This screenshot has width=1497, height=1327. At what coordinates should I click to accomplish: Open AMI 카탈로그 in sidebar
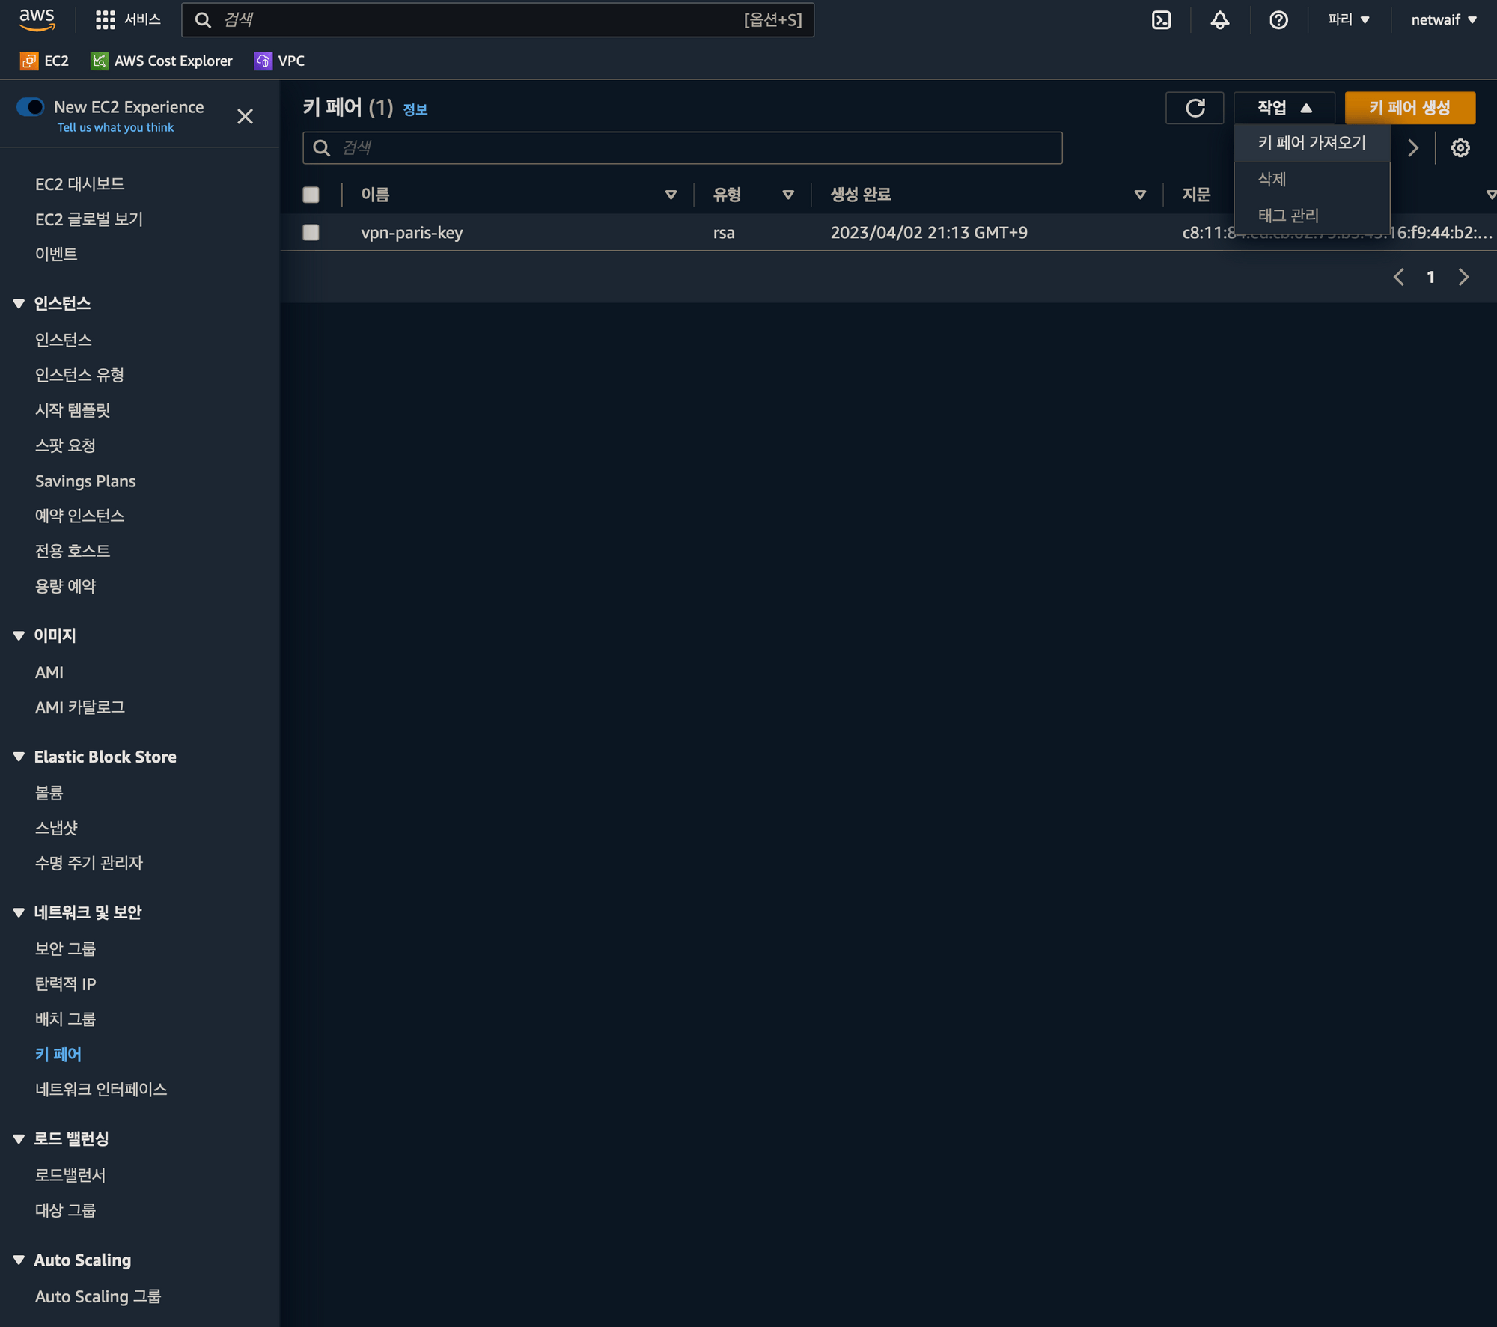(79, 707)
